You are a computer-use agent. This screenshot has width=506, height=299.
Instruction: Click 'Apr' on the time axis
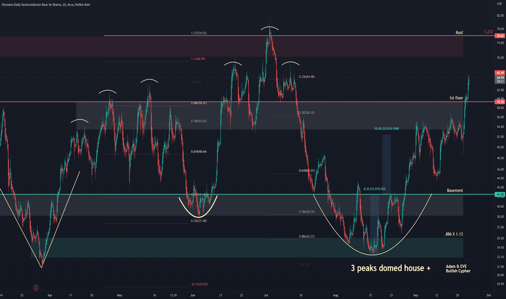[x=50, y=295]
